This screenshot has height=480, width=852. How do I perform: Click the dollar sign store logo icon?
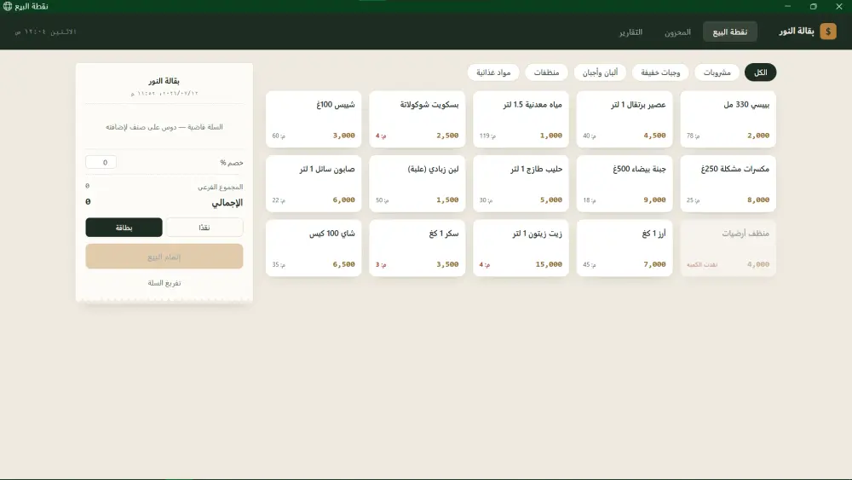pos(827,32)
